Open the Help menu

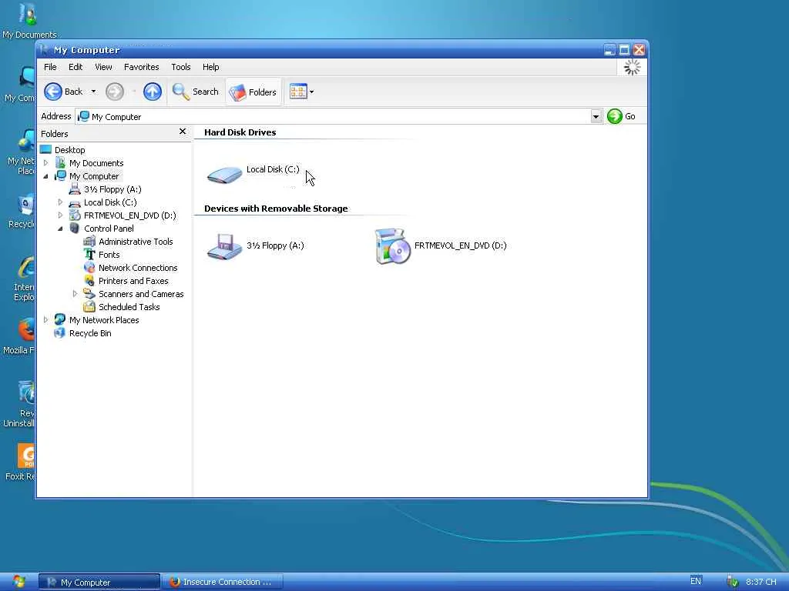pos(211,67)
